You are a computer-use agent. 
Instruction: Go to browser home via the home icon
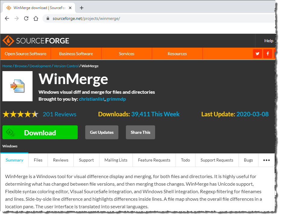pos(35,18)
